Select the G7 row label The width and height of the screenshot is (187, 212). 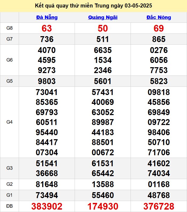click(x=9, y=39)
